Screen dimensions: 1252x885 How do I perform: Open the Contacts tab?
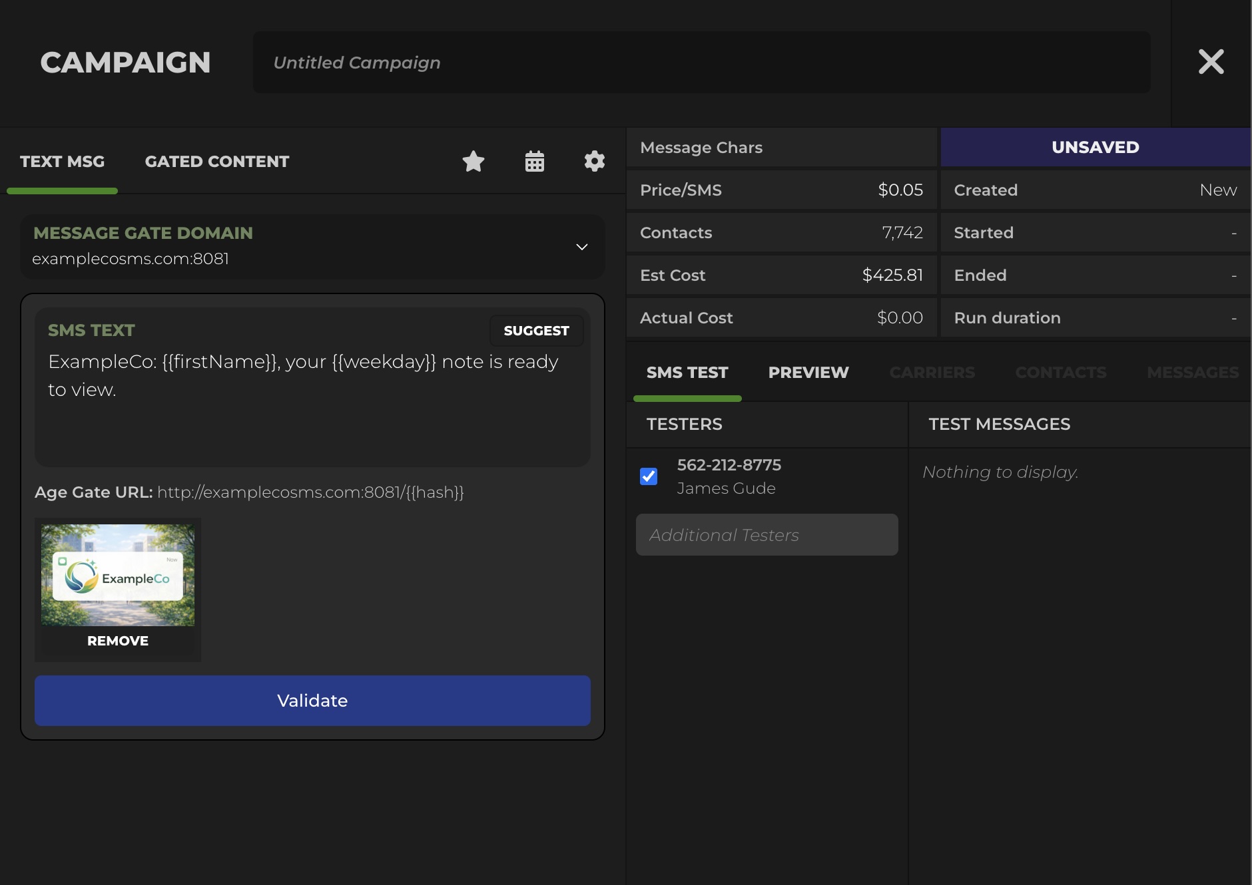(x=1060, y=373)
